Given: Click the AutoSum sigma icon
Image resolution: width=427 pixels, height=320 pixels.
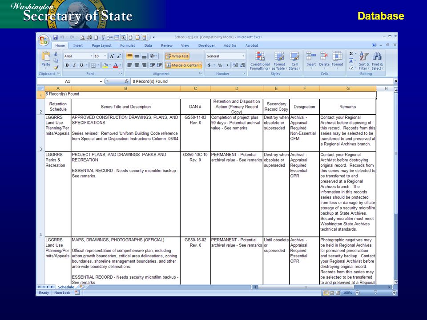Looking at the screenshot, I should tap(351, 54).
